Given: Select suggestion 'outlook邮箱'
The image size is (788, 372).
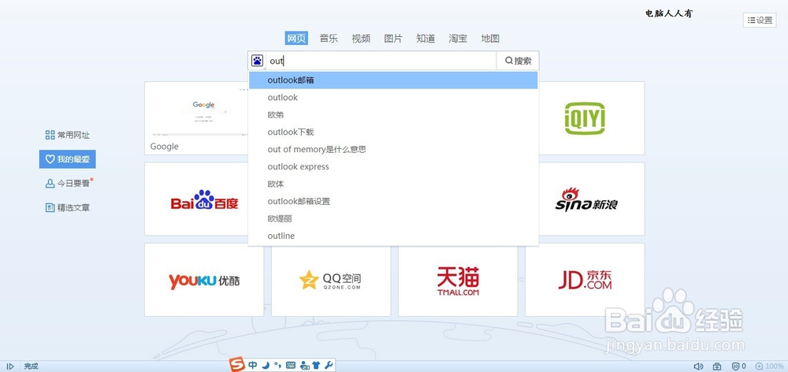Looking at the screenshot, I should pyautogui.click(x=393, y=80).
